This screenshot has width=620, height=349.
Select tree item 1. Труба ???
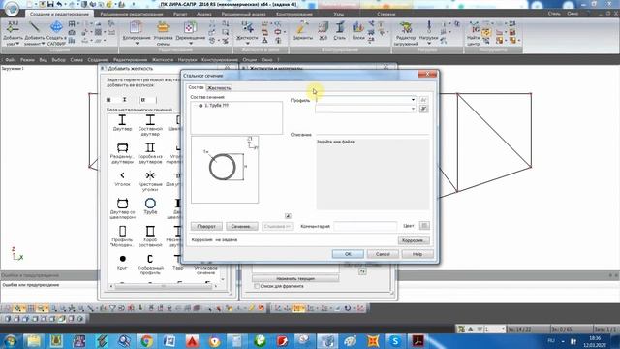(213, 106)
